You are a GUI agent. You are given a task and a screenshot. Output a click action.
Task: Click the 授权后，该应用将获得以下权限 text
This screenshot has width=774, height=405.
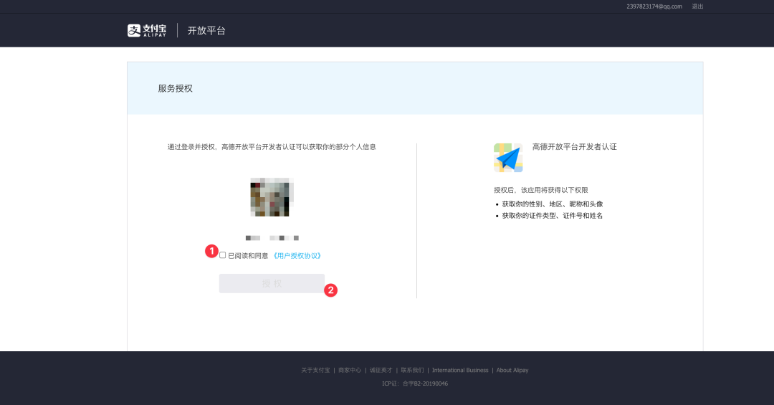point(541,190)
